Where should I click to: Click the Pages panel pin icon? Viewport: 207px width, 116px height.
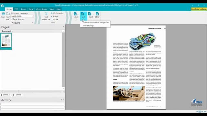pos(63,27)
